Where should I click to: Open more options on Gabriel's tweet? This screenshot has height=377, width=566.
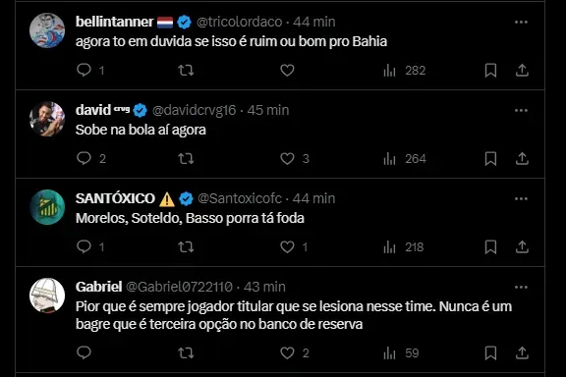point(521,288)
